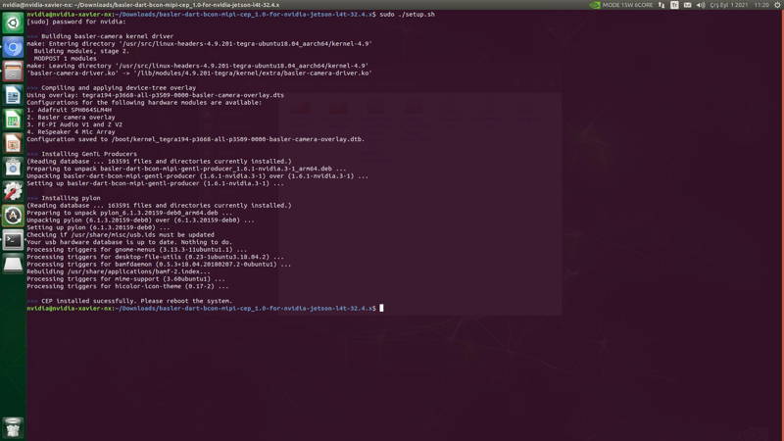
Task: Open mail envelope indicator
Action: tap(688, 5)
